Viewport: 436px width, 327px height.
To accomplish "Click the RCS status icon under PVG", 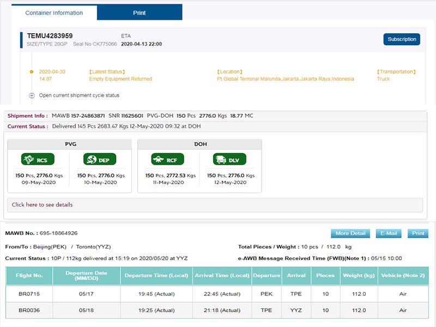I will [x=38, y=160].
